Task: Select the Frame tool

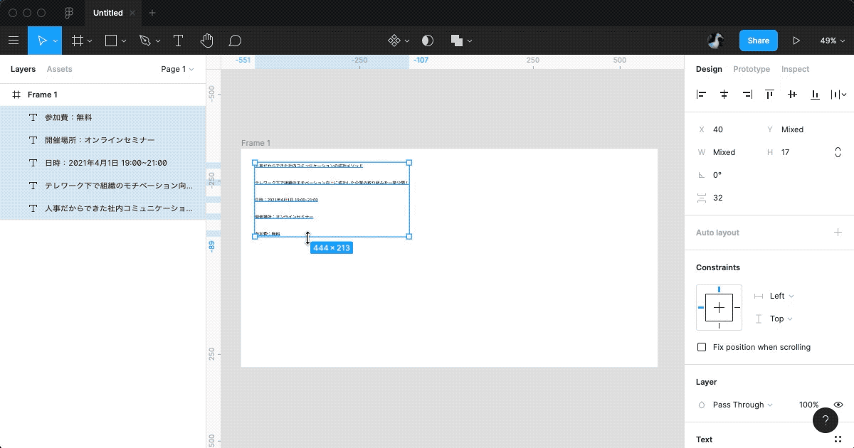Action: tap(77, 41)
